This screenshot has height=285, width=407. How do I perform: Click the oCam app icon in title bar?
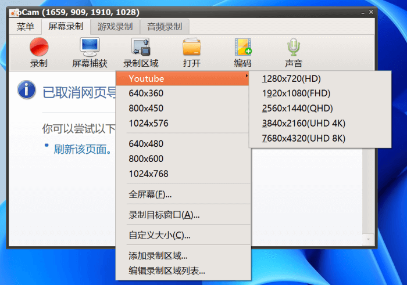14,12
